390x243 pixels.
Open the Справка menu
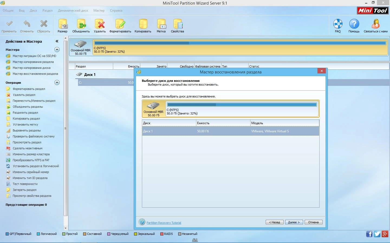pyautogui.click(x=116, y=11)
